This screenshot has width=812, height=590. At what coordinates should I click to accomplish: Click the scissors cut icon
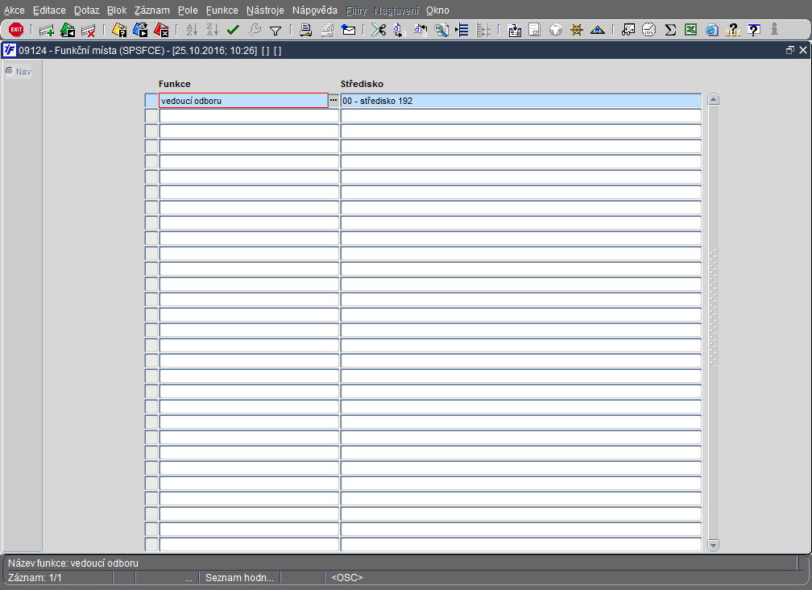pyautogui.click(x=379, y=30)
